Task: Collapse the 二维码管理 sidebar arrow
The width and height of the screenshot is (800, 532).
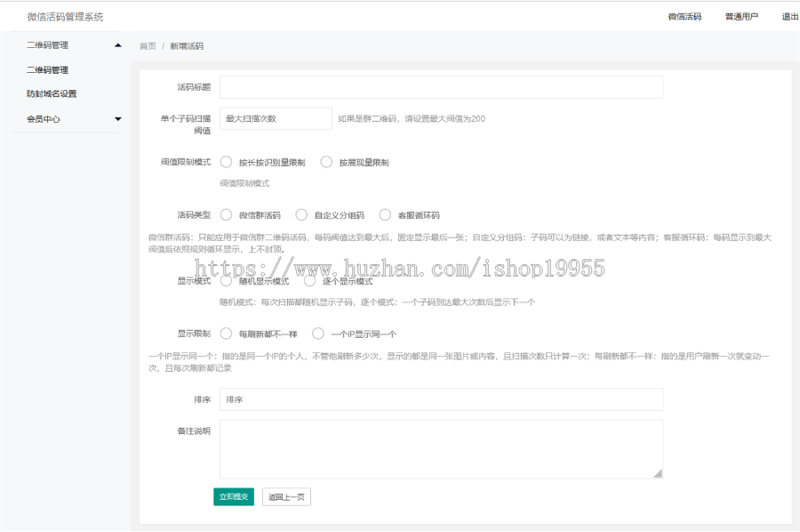Action: tap(117, 45)
